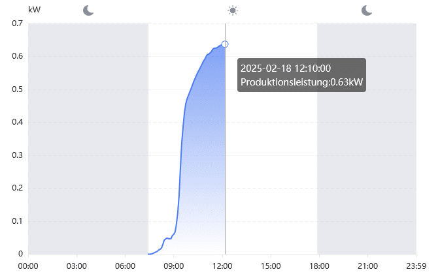440x278 pixels.
Task: Click the 12:00 label on the time axis
Action: [222, 266]
